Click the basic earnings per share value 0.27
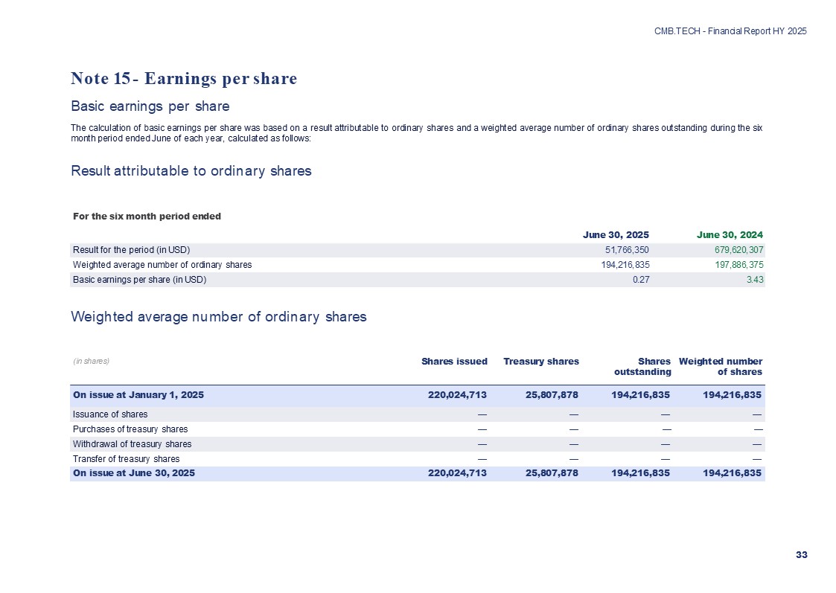The image size is (836, 593). [640, 280]
